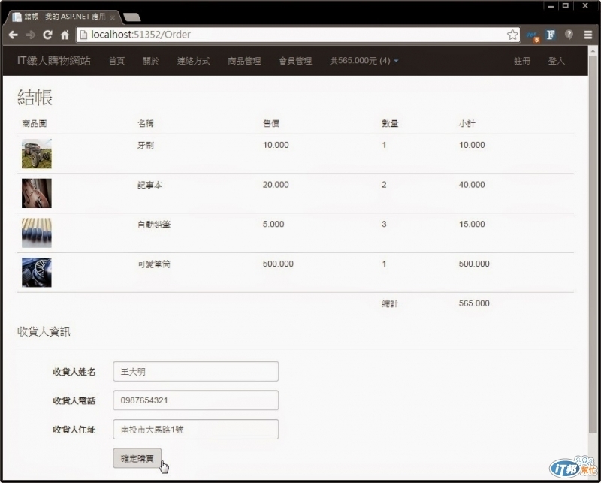Go back with the browser back arrow
The image size is (601, 483).
pos(14,35)
